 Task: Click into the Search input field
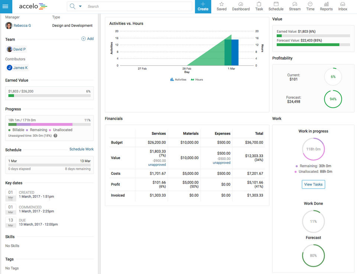coord(138,6)
